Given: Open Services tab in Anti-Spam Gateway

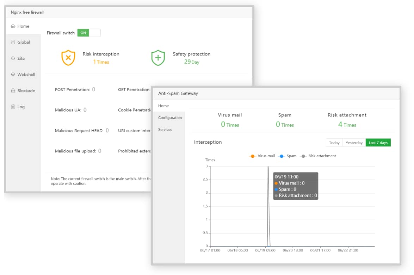Looking at the screenshot, I should click(165, 130).
